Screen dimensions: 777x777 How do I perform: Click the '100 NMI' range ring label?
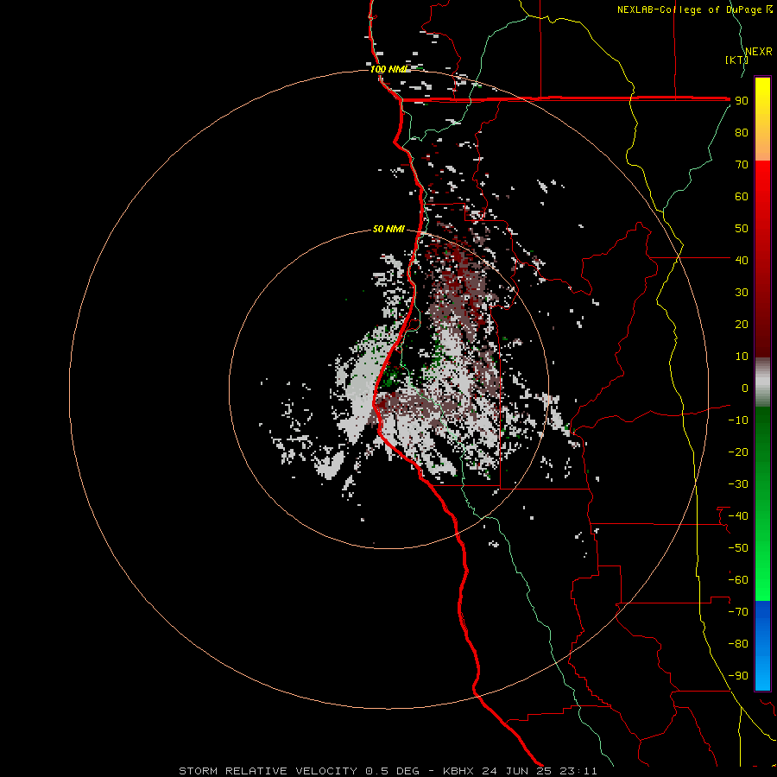(x=388, y=69)
